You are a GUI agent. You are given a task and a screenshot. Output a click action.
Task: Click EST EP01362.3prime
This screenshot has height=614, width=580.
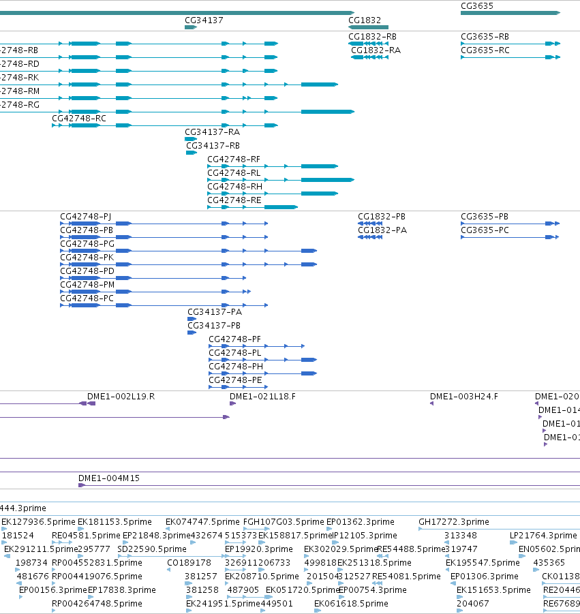360,522
